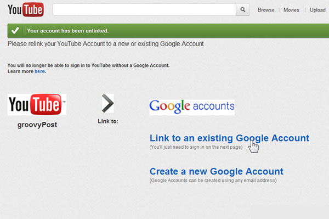Open the Browse menu item
This screenshot has height=219, width=329.
click(x=266, y=10)
